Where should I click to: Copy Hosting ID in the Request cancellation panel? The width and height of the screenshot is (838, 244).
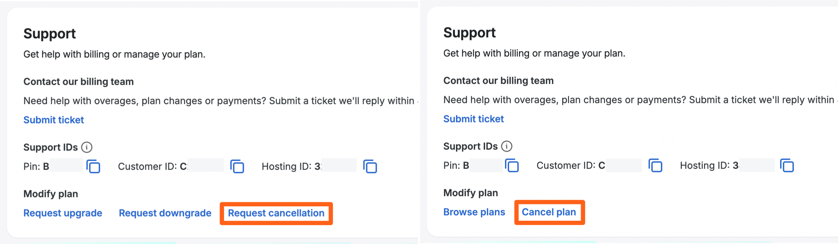[x=370, y=167]
